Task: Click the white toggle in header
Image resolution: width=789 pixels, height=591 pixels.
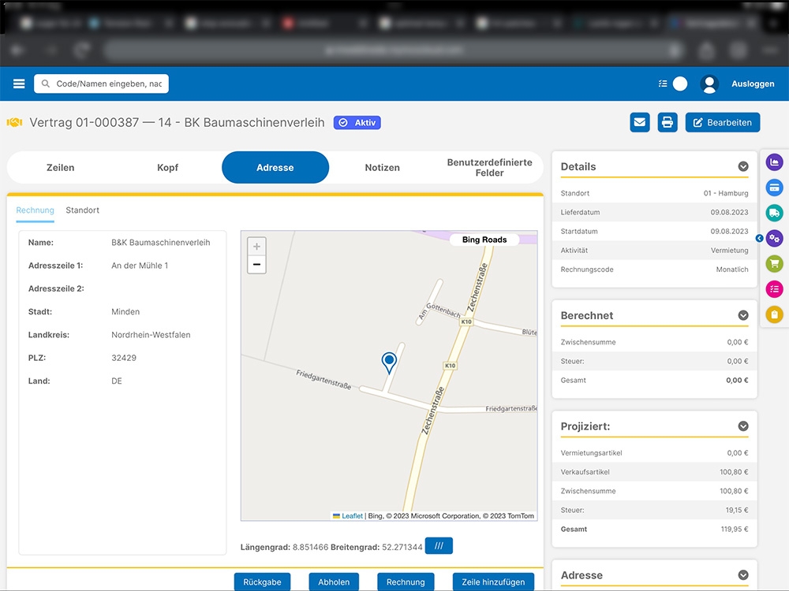Action: pos(680,84)
